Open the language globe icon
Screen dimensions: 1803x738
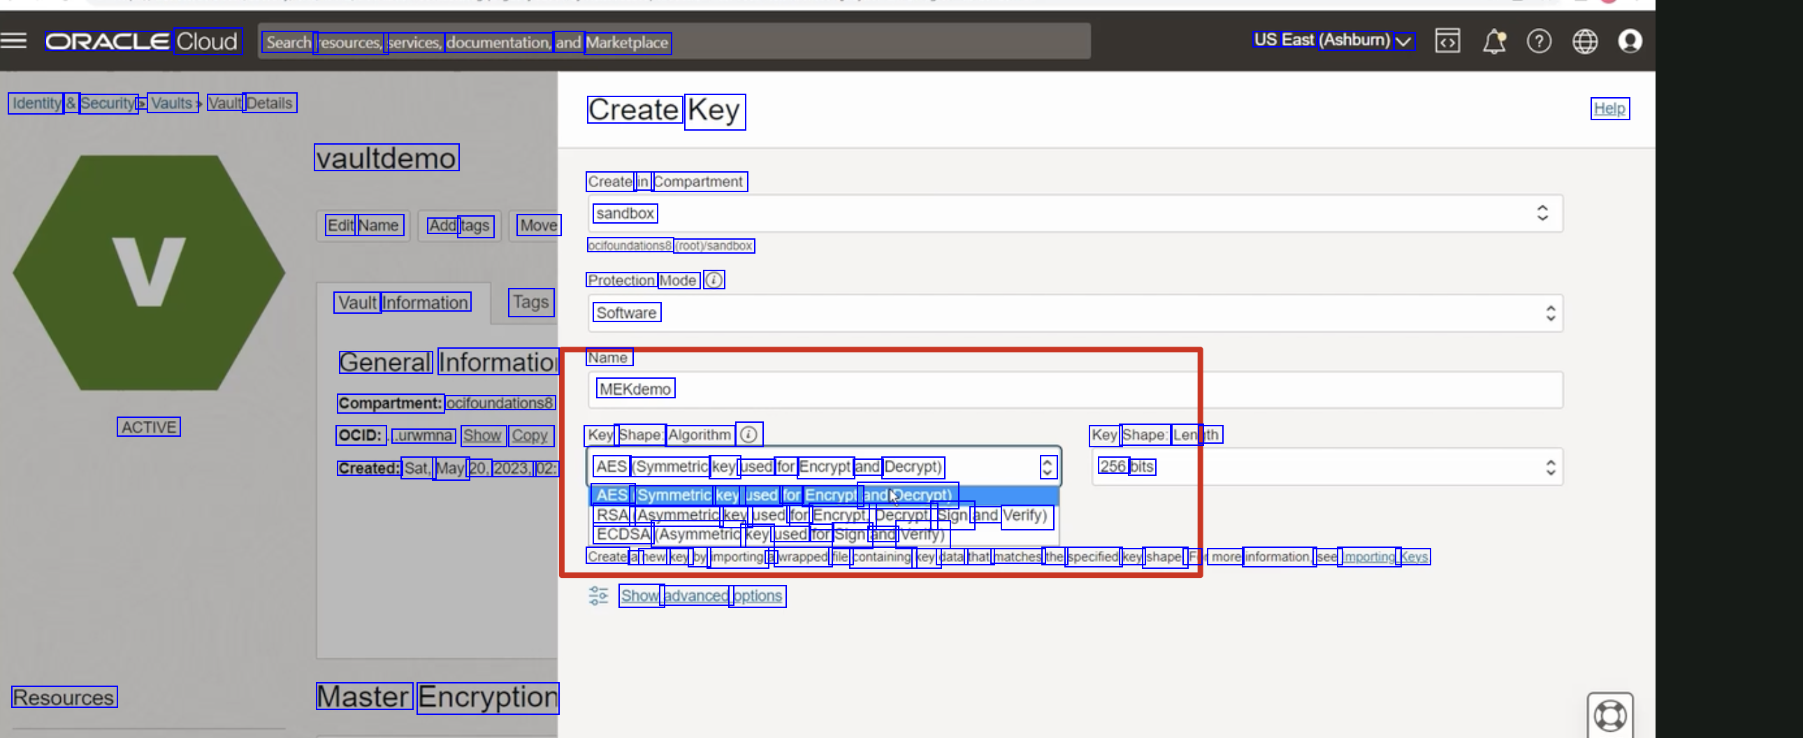[x=1585, y=41]
